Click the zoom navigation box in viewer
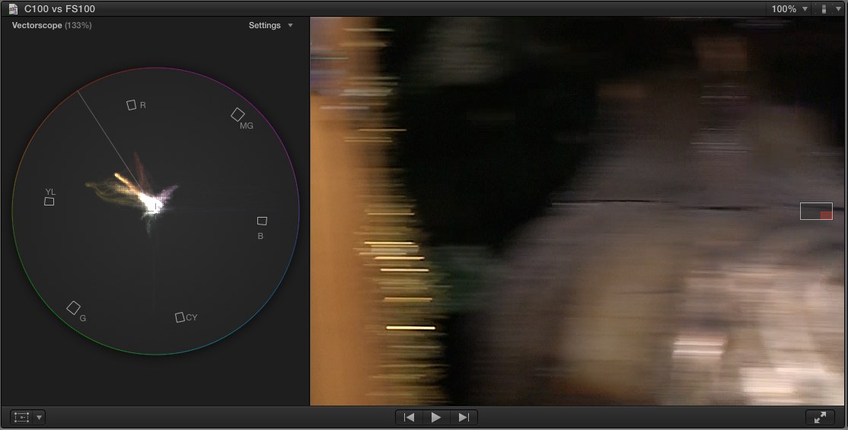Screen dimensions: 848x430 click(x=816, y=211)
